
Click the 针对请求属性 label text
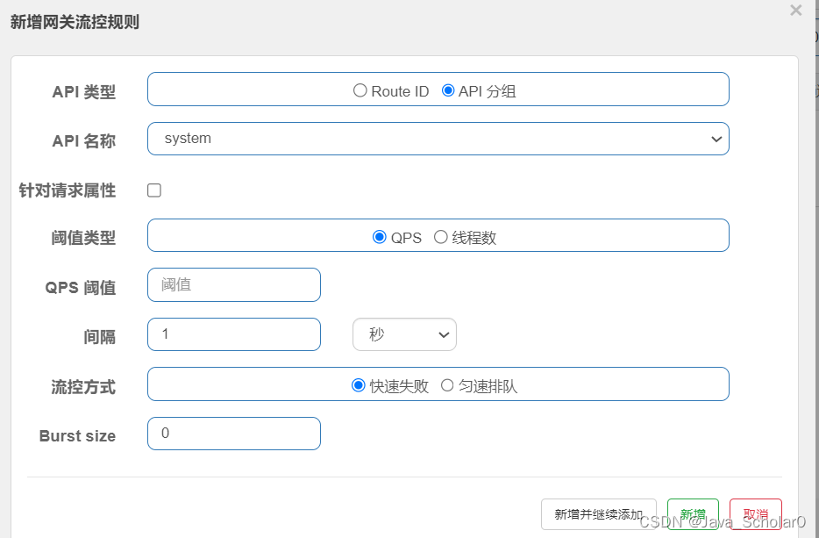click(68, 190)
